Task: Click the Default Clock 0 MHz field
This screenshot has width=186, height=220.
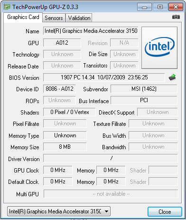Action: tap(58, 182)
